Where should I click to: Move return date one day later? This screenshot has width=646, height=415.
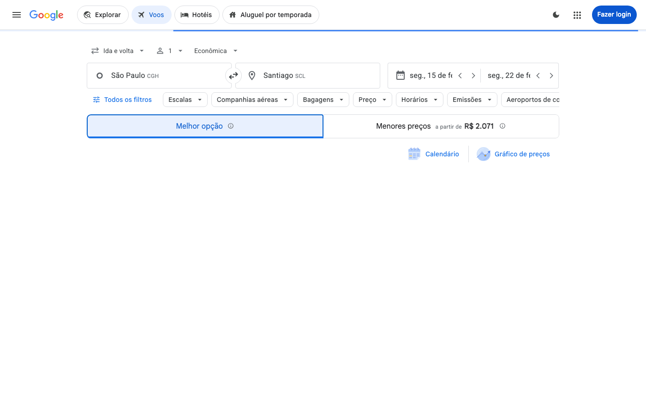pos(551,76)
